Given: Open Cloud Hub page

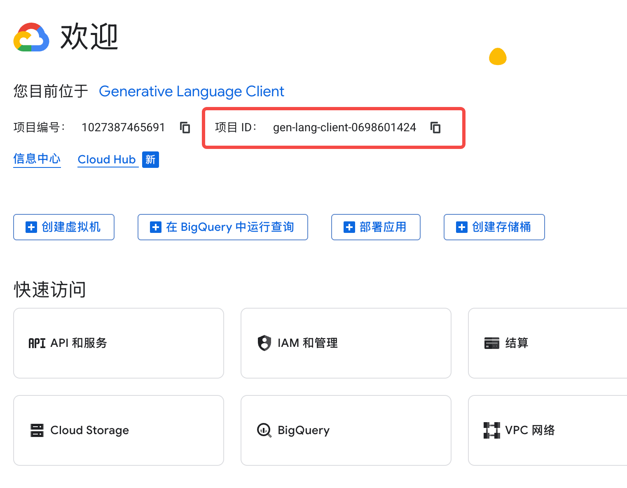Looking at the screenshot, I should pos(107,160).
